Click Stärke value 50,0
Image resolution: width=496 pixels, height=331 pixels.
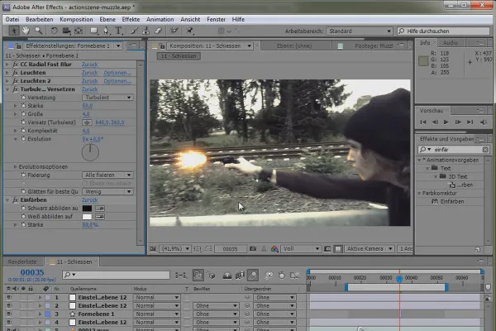click(88, 106)
